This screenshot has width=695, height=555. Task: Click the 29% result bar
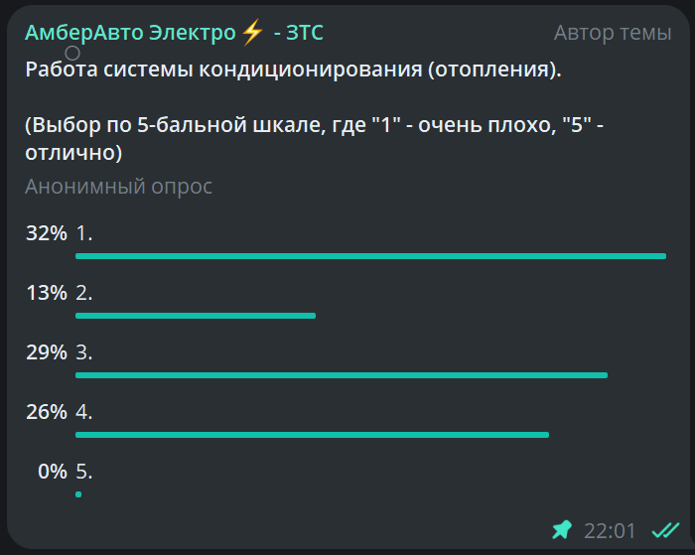(342, 375)
